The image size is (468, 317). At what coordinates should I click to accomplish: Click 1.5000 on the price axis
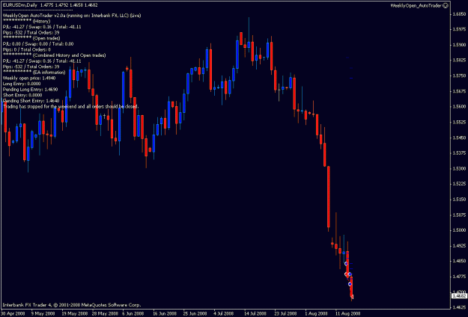click(460, 230)
